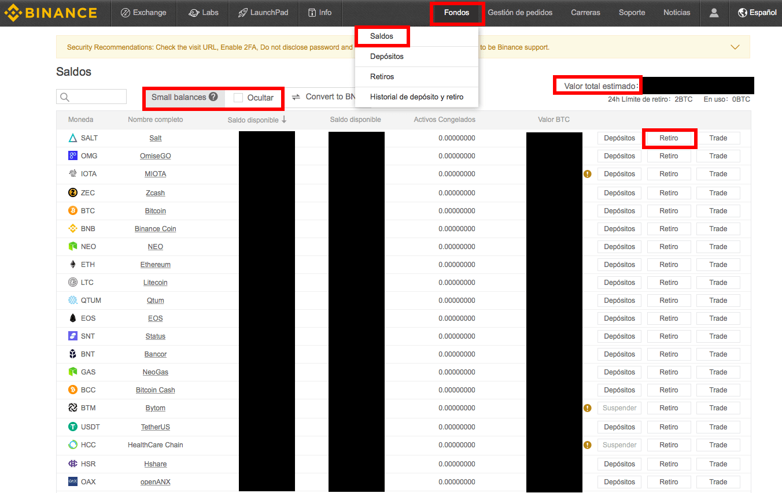Collapse the security recommendations banner chevron

click(735, 47)
